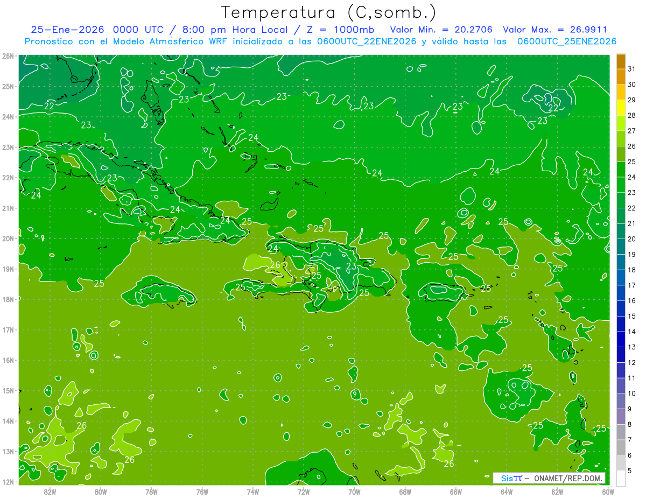Pick the light gray swatch between 5 and 6
The width and height of the screenshot is (646, 499).
[621, 463]
